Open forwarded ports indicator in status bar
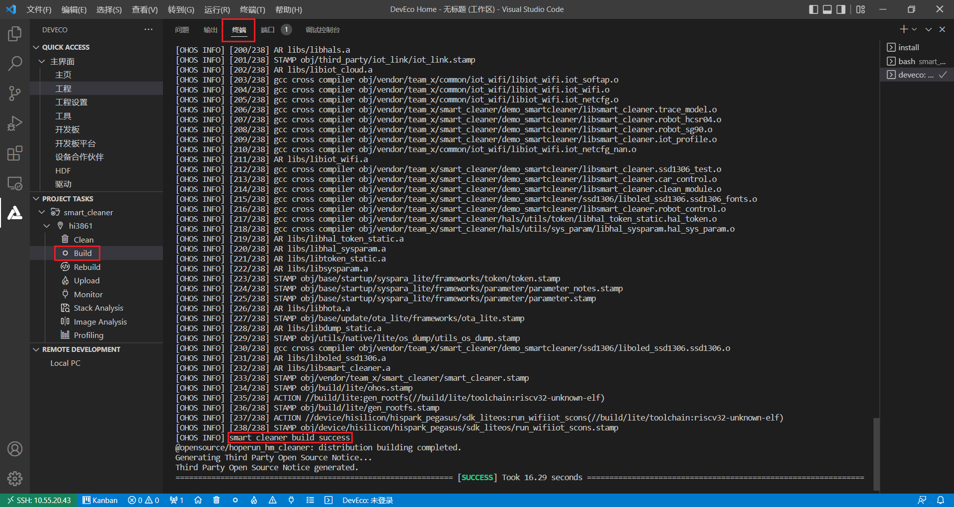This screenshot has height=507, width=954. (177, 500)
